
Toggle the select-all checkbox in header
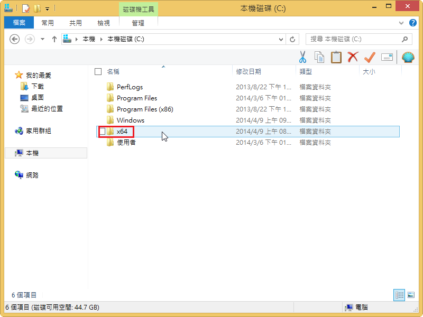pos(98,71)
